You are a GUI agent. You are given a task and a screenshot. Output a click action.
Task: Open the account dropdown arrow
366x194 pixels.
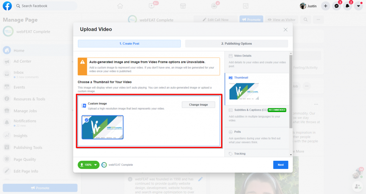358,6
